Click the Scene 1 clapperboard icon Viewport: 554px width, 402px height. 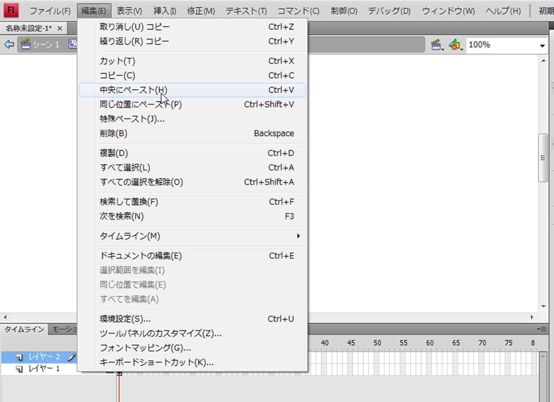[26, 44]
